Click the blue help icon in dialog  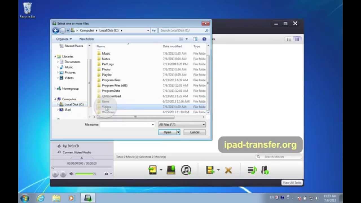(x=204, y=39)
